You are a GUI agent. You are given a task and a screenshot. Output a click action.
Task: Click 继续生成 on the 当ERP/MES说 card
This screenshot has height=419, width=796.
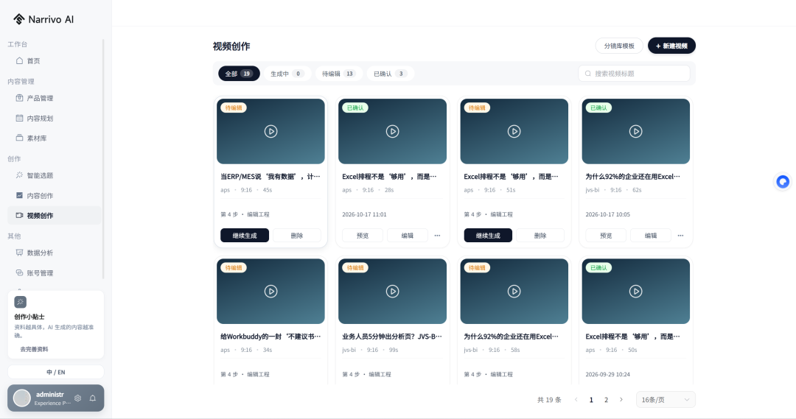[245, 236]
